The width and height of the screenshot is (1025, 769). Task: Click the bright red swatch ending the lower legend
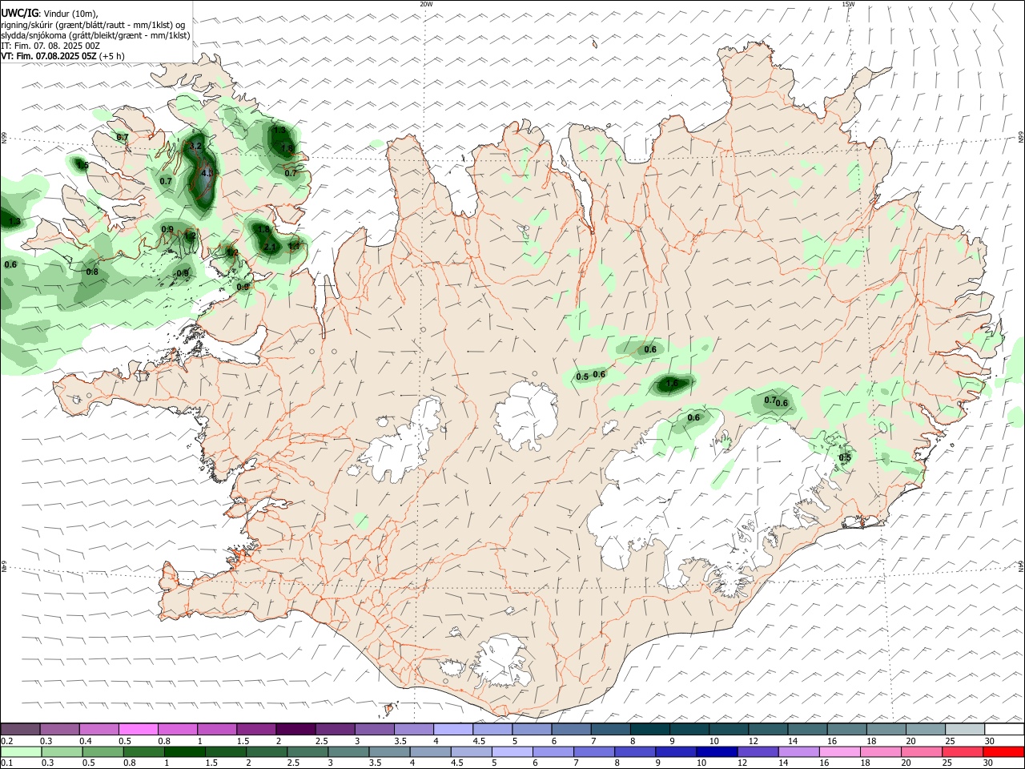point(1003,751)
